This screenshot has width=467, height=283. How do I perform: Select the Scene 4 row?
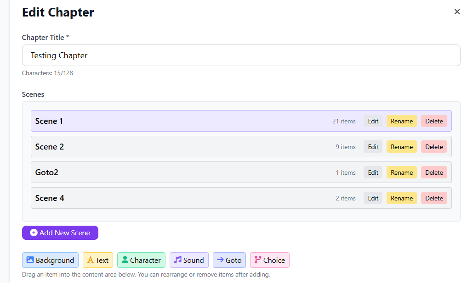click(x=184, y=198)
